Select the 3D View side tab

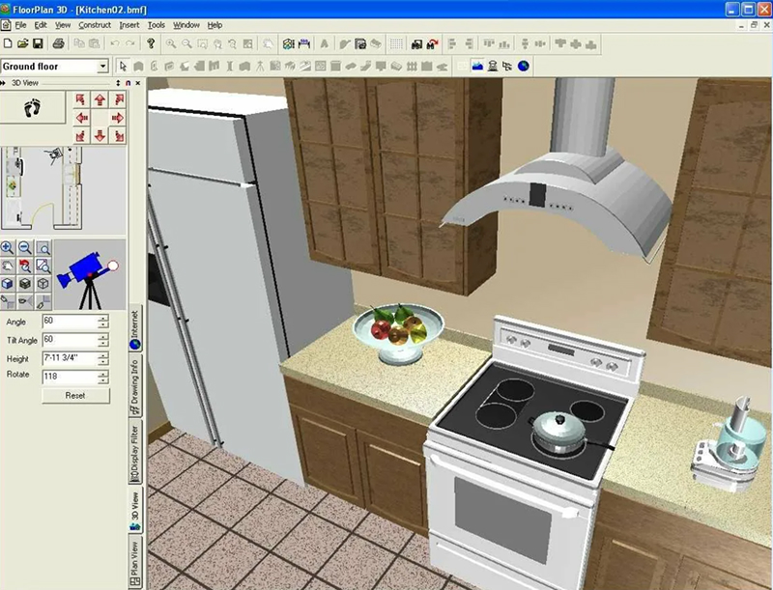coord(135,511)
